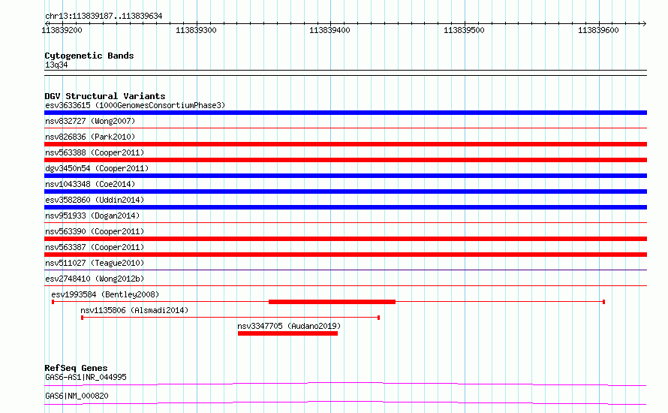668x413 pixels.
Task: Open dgv3450n54 (Cooper2011) variant label
Action: coord(97,168)
